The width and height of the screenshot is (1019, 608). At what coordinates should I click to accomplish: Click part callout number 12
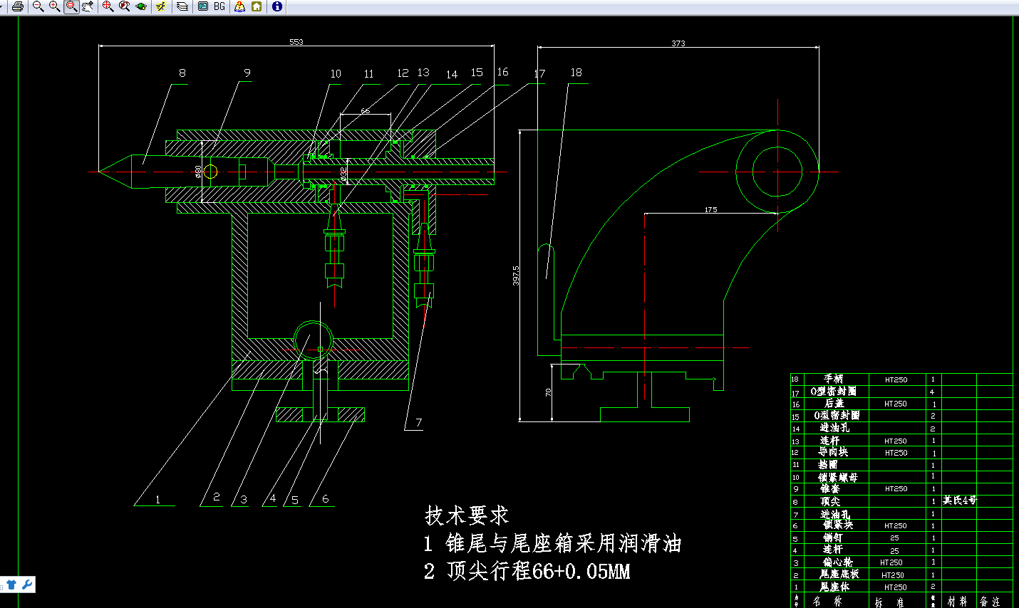pyautogui.click(x=403, y=73)
